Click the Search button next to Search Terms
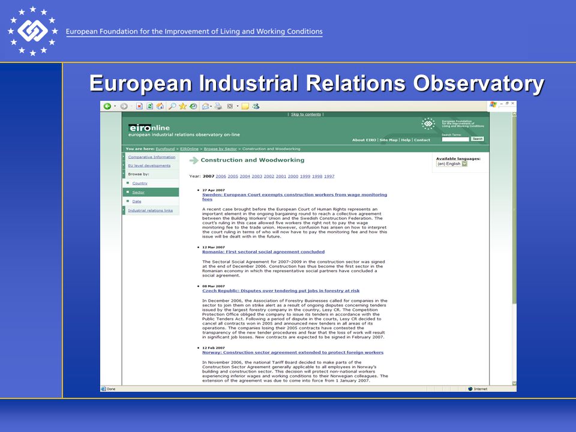 coord(478,139)
